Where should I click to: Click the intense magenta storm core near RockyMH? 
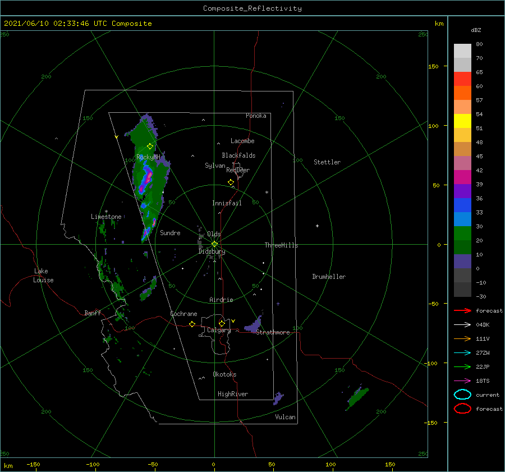149,177
